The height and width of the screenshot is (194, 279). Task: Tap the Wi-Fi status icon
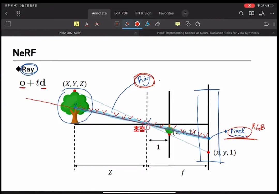[x=258, y=6]
